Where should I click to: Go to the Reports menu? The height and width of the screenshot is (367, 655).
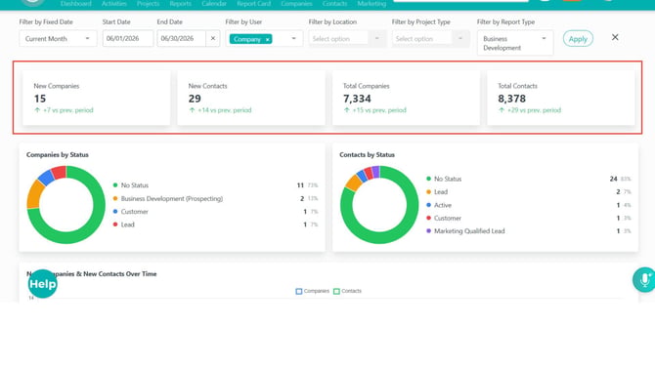181,4
